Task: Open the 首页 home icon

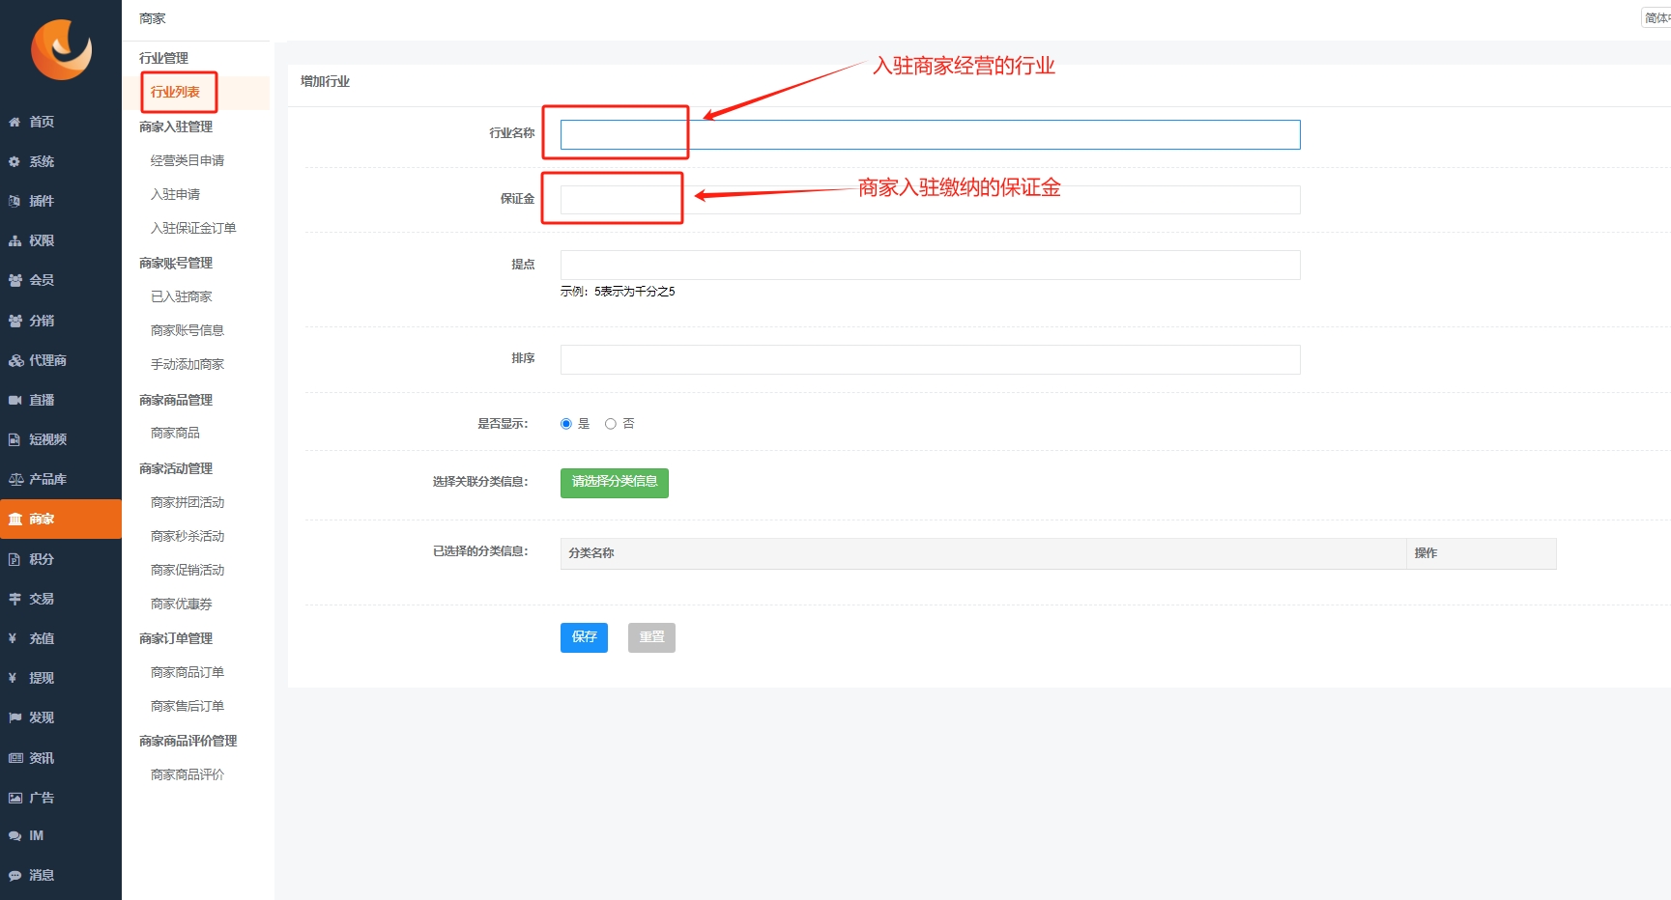Action: pos(14,122)
